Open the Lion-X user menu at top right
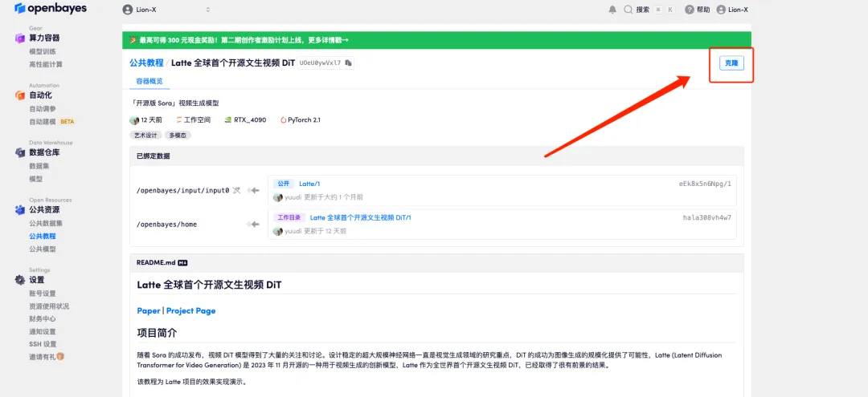The width and height of the screenshot is (868, 397). [732, 10]
